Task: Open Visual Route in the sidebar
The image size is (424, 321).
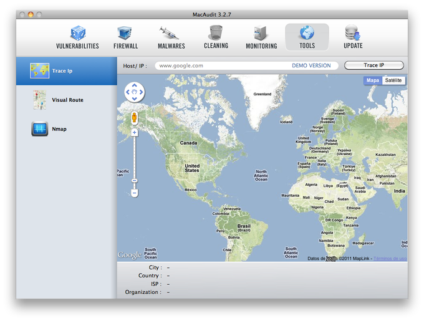Action: pos(67,100)
